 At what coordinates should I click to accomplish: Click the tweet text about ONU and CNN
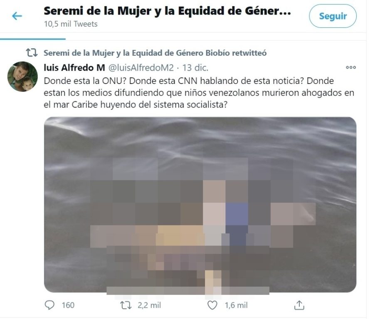(199, 93)
